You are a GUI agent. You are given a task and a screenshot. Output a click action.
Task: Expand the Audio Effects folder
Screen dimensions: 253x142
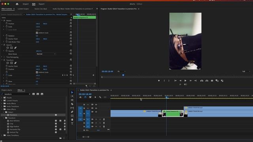(x=2, y=103)
